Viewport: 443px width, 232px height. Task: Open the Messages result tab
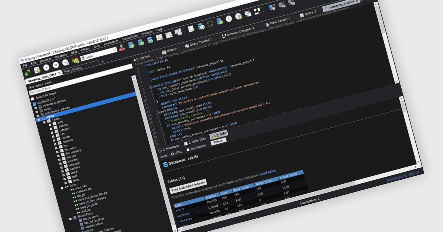pos(169,148)
